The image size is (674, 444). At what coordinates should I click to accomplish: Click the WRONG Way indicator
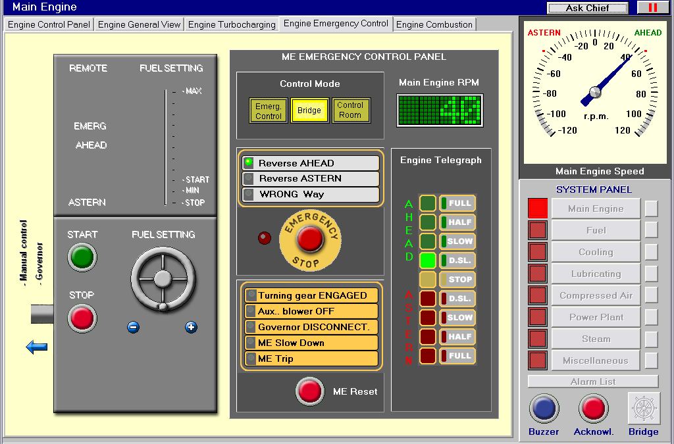pyautogui.click(x=309, y=194)
